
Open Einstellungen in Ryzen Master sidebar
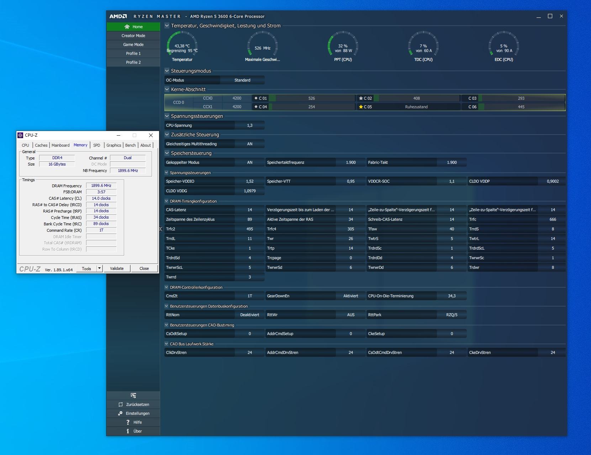tap(133, 413)
